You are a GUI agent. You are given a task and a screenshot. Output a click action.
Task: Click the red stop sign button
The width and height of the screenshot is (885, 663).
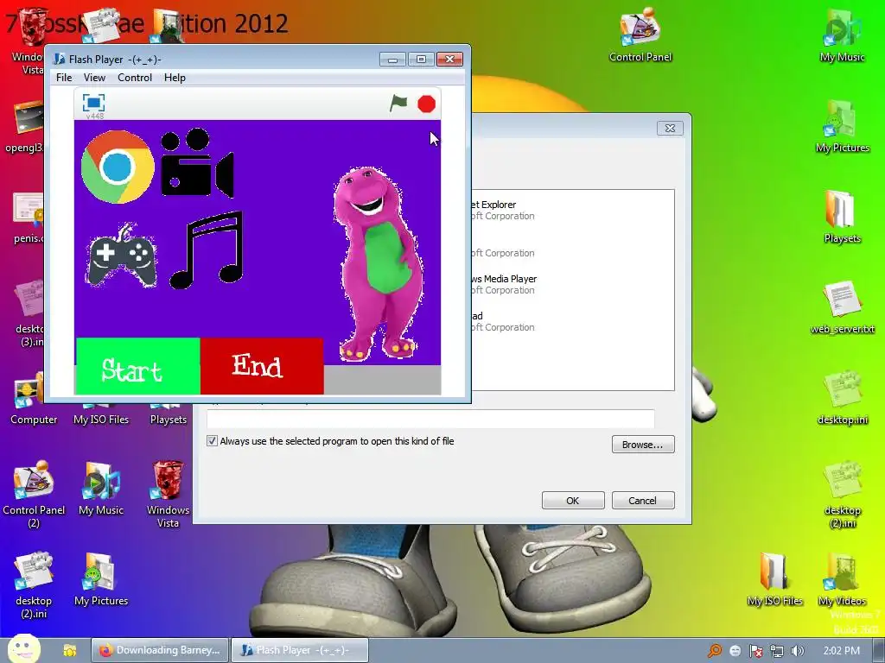pyautogui.click(x=426, y=104)
